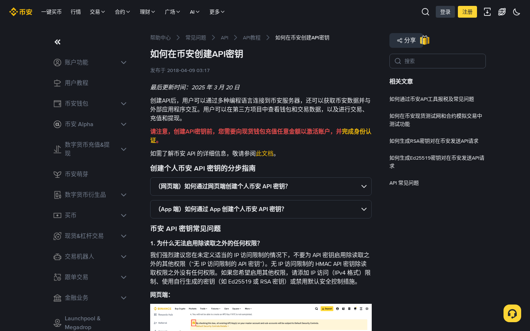
Task: Collapse sidebar with double-arrow icon
Action: coord(57,42)
